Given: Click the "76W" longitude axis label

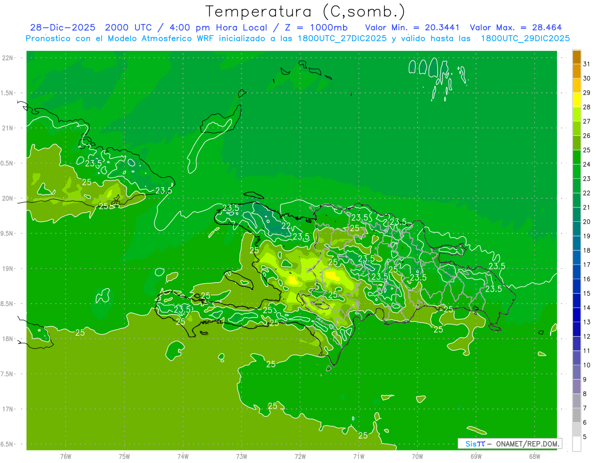Looking at the screenshot, I should [x=65, y=457].
